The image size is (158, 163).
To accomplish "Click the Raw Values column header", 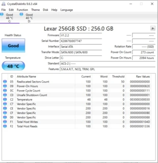I will click(x=143, y=77).
